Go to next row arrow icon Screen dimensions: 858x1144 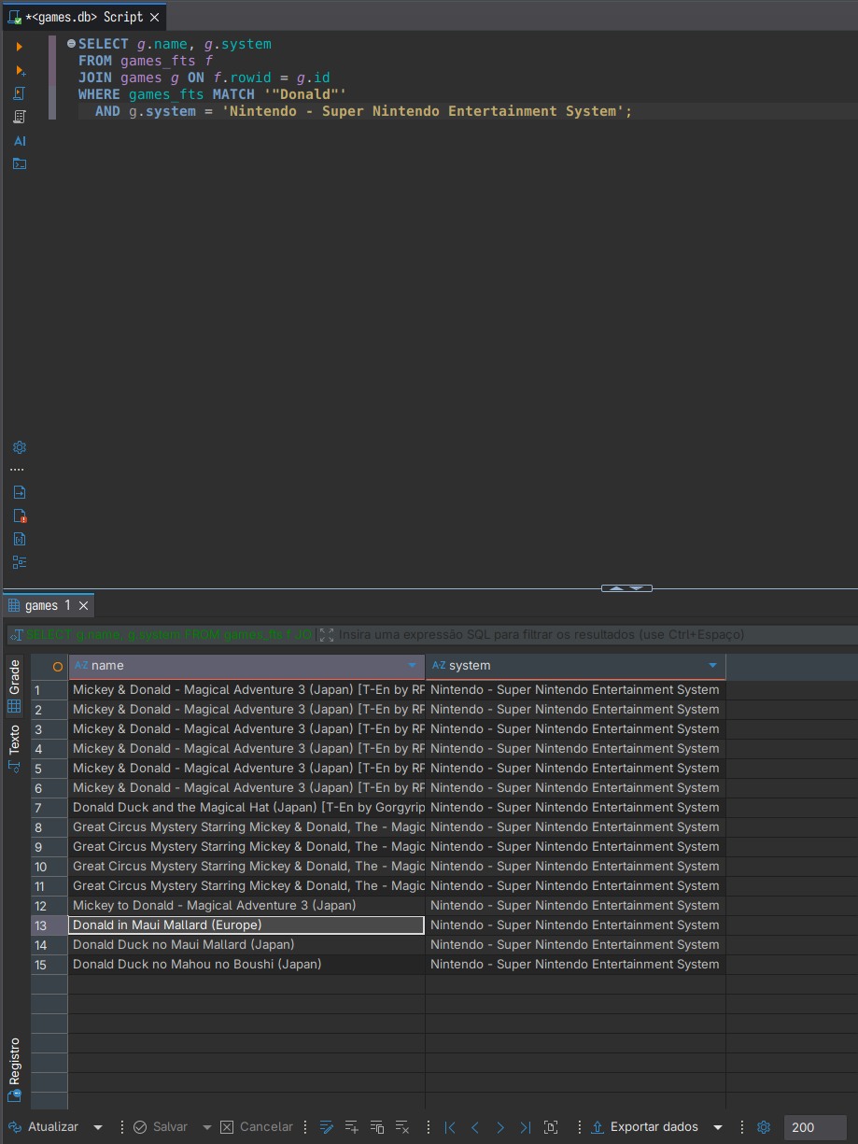[x=500, y=1127]
